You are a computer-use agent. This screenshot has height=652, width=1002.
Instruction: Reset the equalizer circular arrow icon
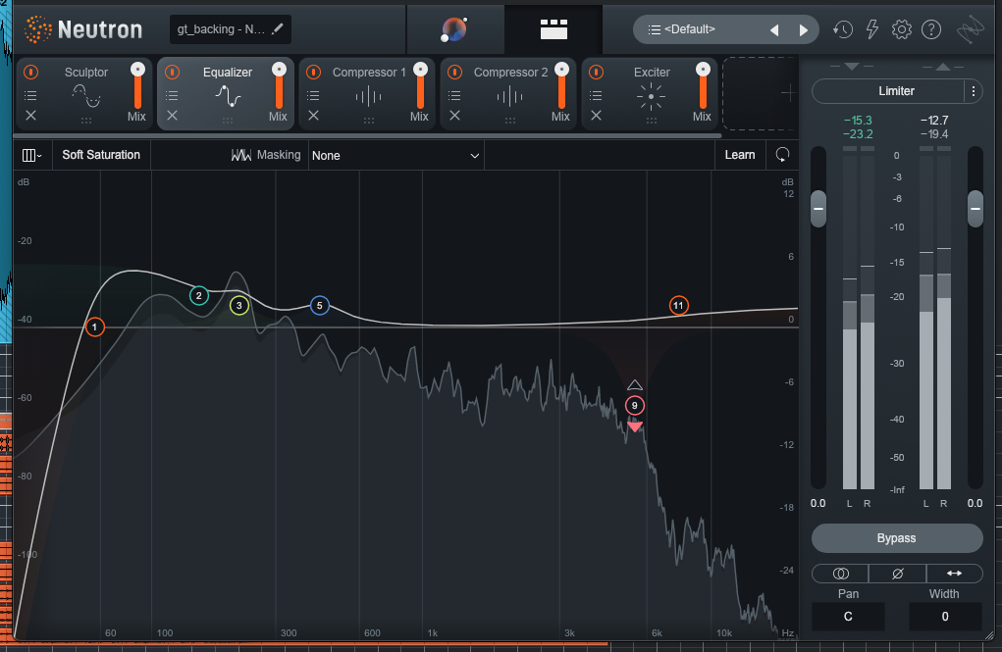(x=782, y=155)
